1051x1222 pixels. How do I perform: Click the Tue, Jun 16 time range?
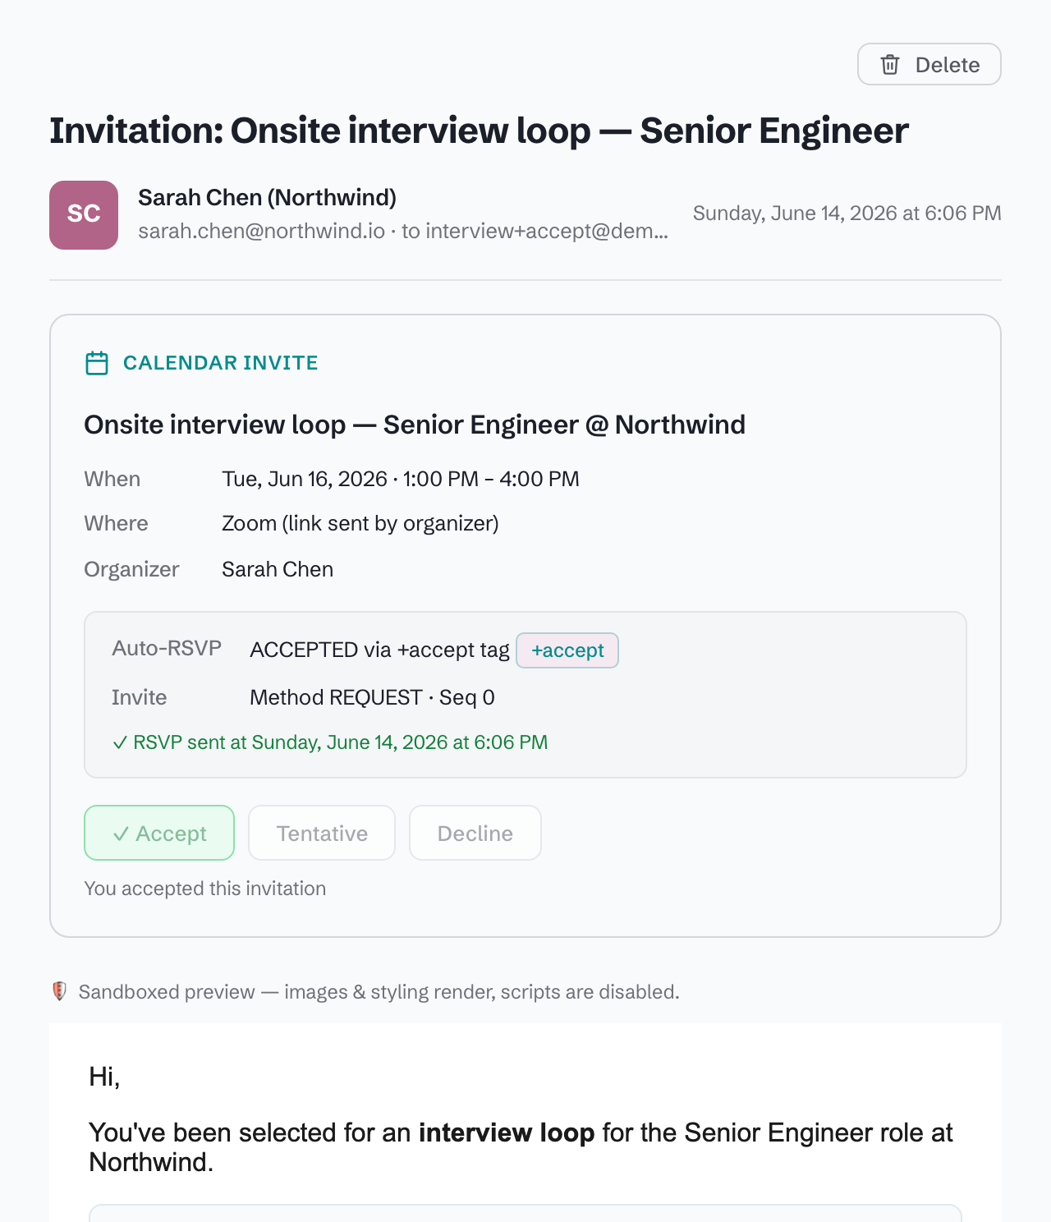click(x=401, y=479)
